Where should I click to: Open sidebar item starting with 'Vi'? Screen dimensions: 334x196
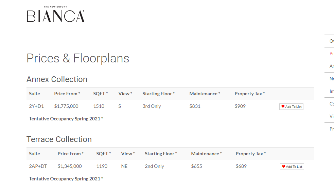tap(331, 116)
